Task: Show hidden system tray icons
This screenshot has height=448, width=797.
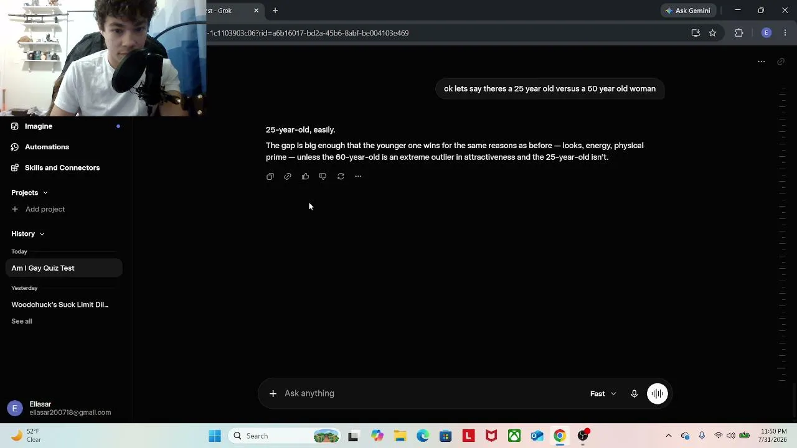Action: [669, 436]
